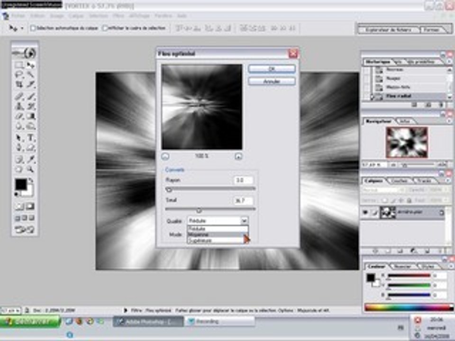Click the foreground color swatch in toolbox
The image size is (455, 341).
(x=21, y=184)
